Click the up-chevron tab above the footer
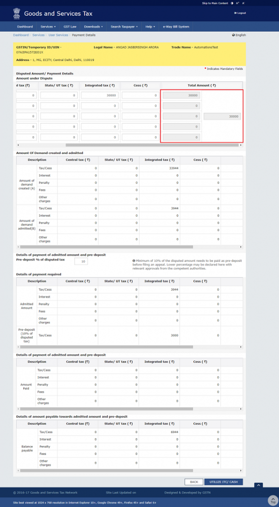The image size is (279, 507). tap(258, 485)
